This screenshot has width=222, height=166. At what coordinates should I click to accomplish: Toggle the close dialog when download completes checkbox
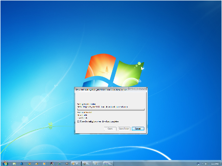click(78, 121)
